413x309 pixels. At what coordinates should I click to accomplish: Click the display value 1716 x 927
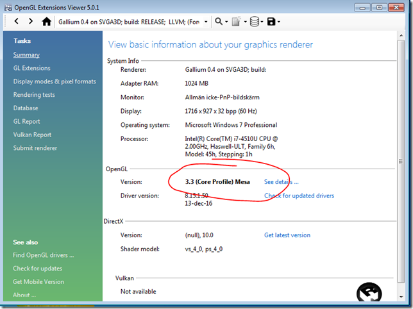tap(221, 112)
